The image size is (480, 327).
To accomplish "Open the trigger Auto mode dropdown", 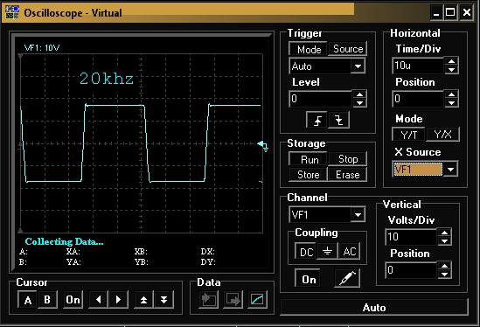I will [x=358, y=66].
